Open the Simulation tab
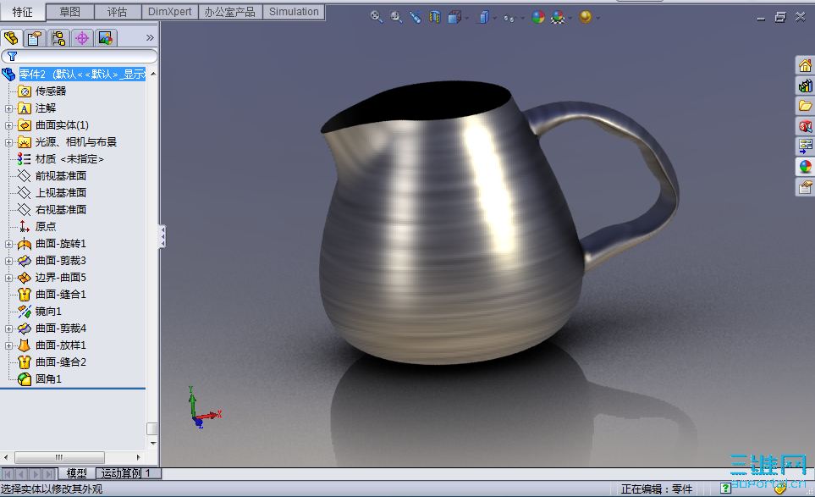 tap(294, 12)
